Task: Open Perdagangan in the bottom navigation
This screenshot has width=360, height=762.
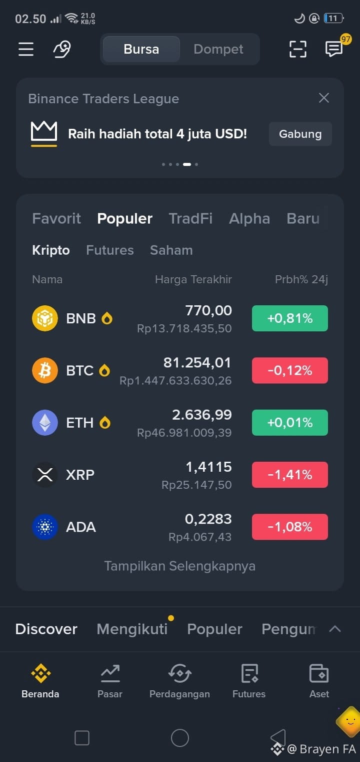Action: [179, 681]
